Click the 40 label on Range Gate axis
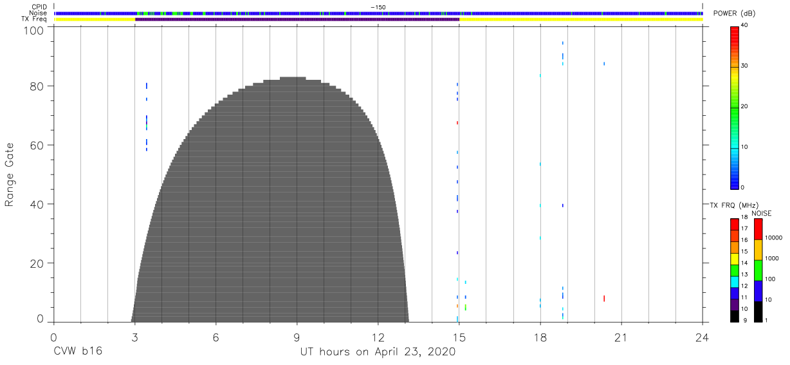Screen dimensions: 790x365 click(38, 204)
